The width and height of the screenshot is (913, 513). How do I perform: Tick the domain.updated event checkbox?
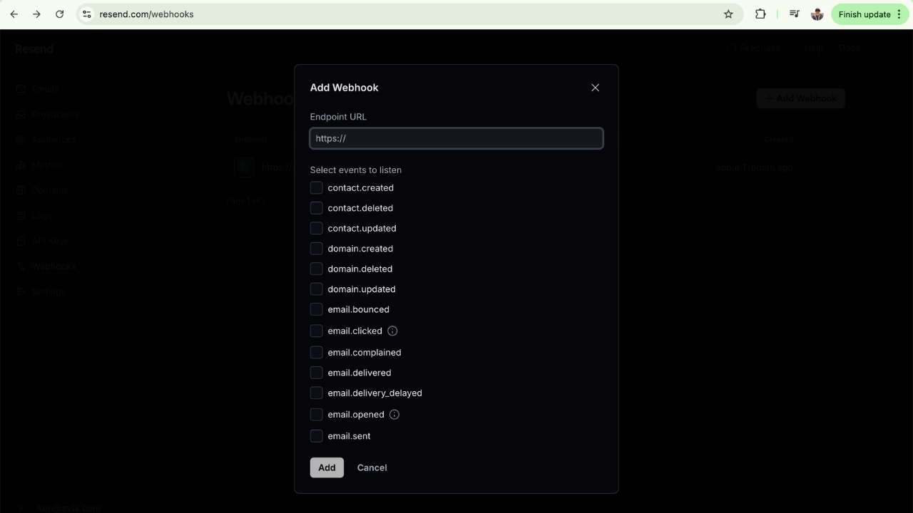pyautogui.click(x=316, y=289)
